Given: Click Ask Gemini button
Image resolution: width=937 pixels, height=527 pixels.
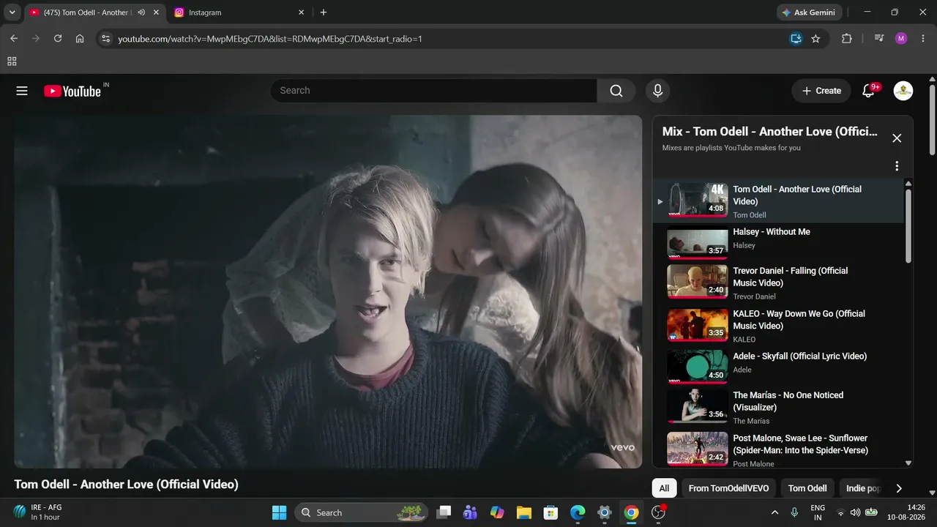Looking at the screenshot, I should (x=810, y=12).
